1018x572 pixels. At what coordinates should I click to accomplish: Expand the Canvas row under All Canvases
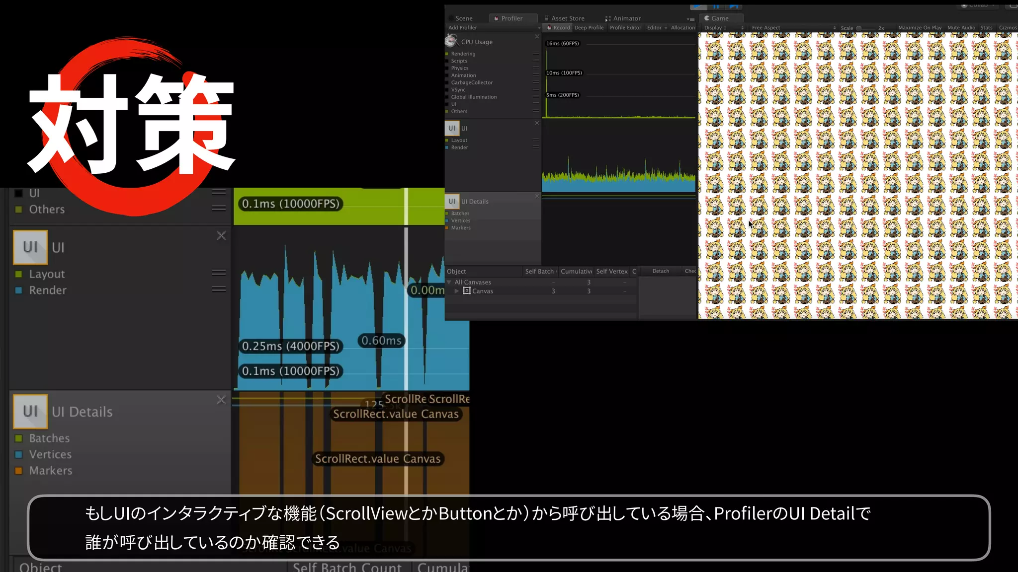tap(456, 291)
